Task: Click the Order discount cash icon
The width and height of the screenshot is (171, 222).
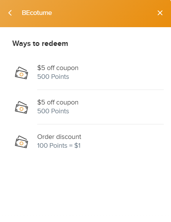Action: pyautogui.click(x=21, y=142)
